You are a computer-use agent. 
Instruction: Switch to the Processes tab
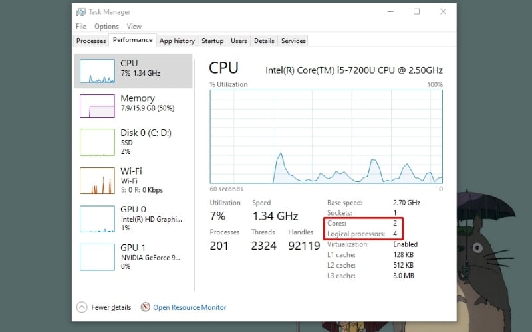[91, 41]
